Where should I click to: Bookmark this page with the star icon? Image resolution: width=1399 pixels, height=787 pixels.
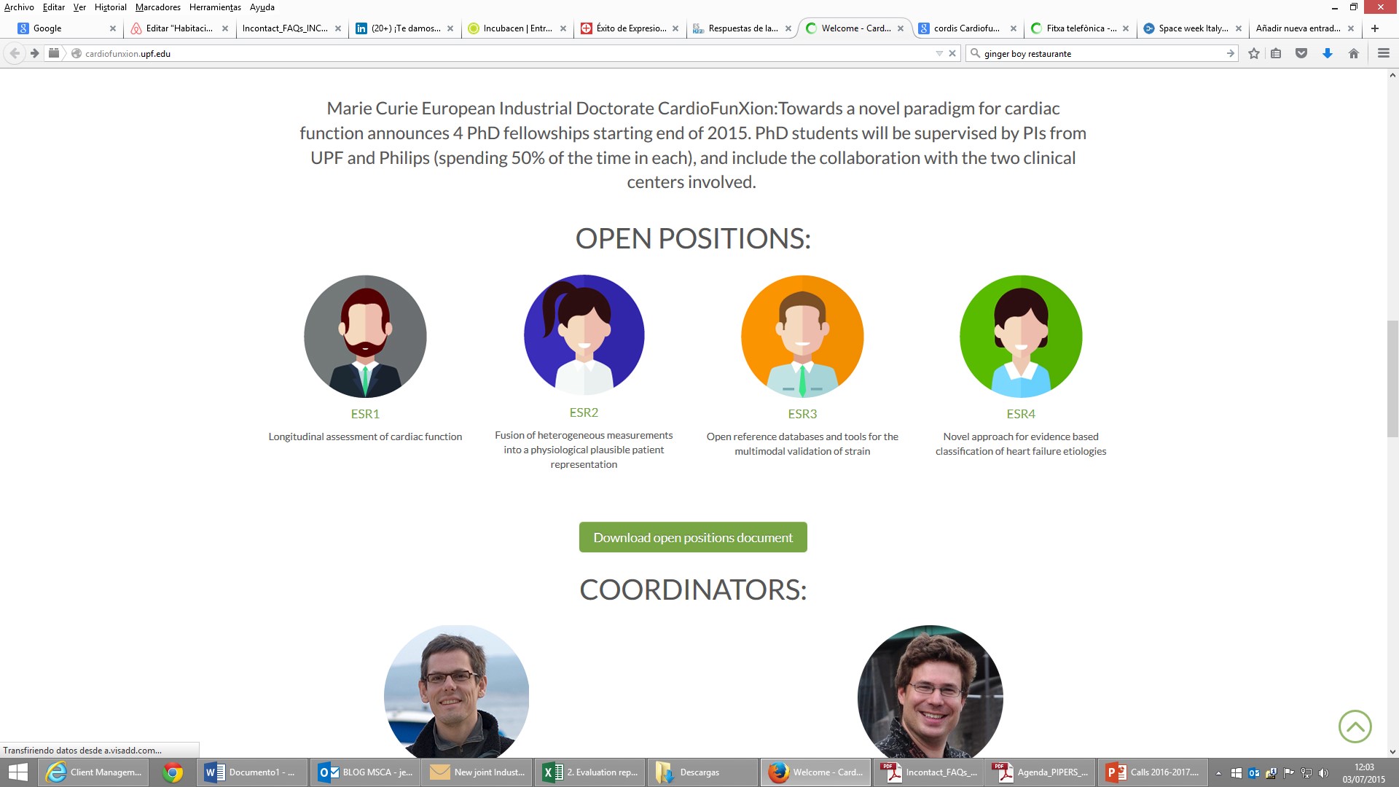1254,53
